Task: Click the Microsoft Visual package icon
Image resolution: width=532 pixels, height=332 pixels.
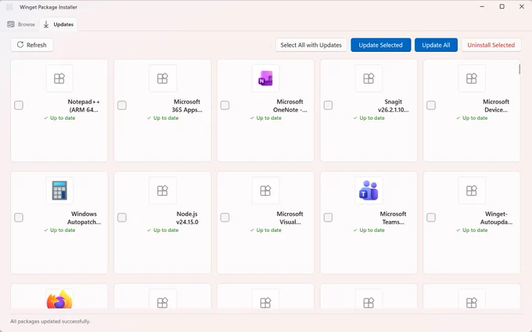Action: [266, 190]
